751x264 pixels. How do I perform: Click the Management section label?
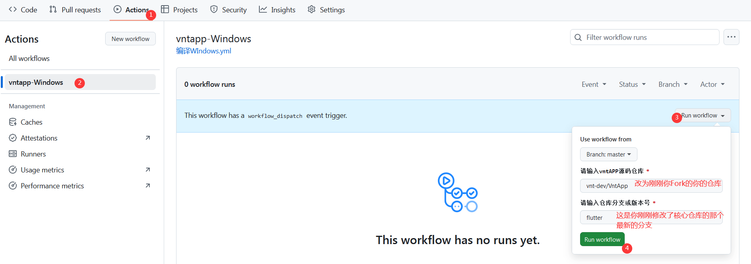(27, 106)
